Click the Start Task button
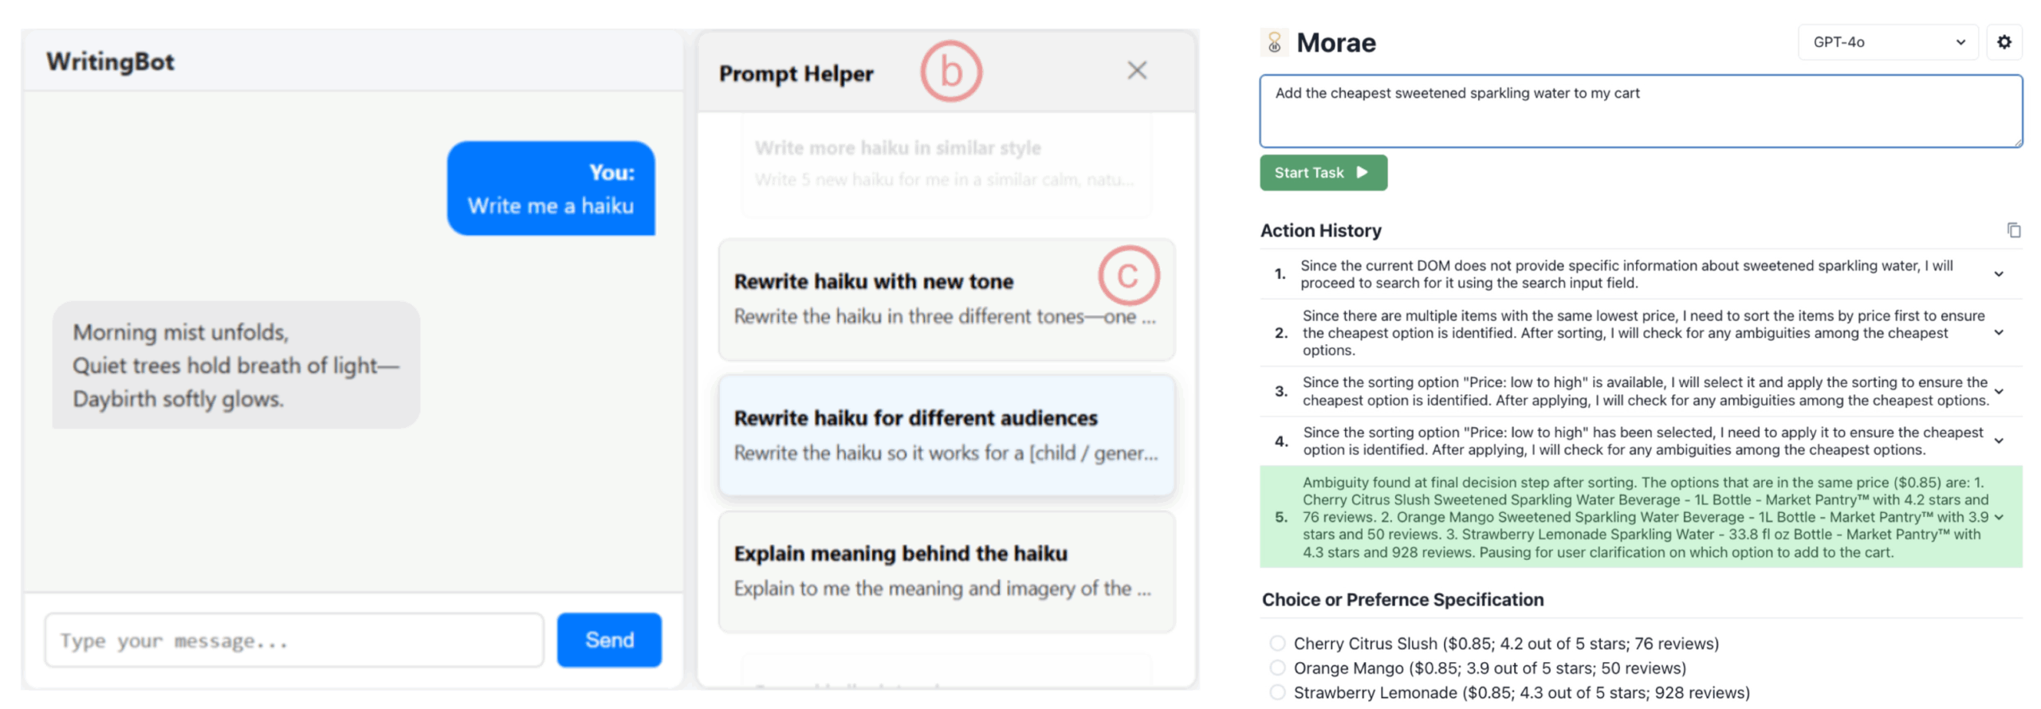 pos(1323,173)
